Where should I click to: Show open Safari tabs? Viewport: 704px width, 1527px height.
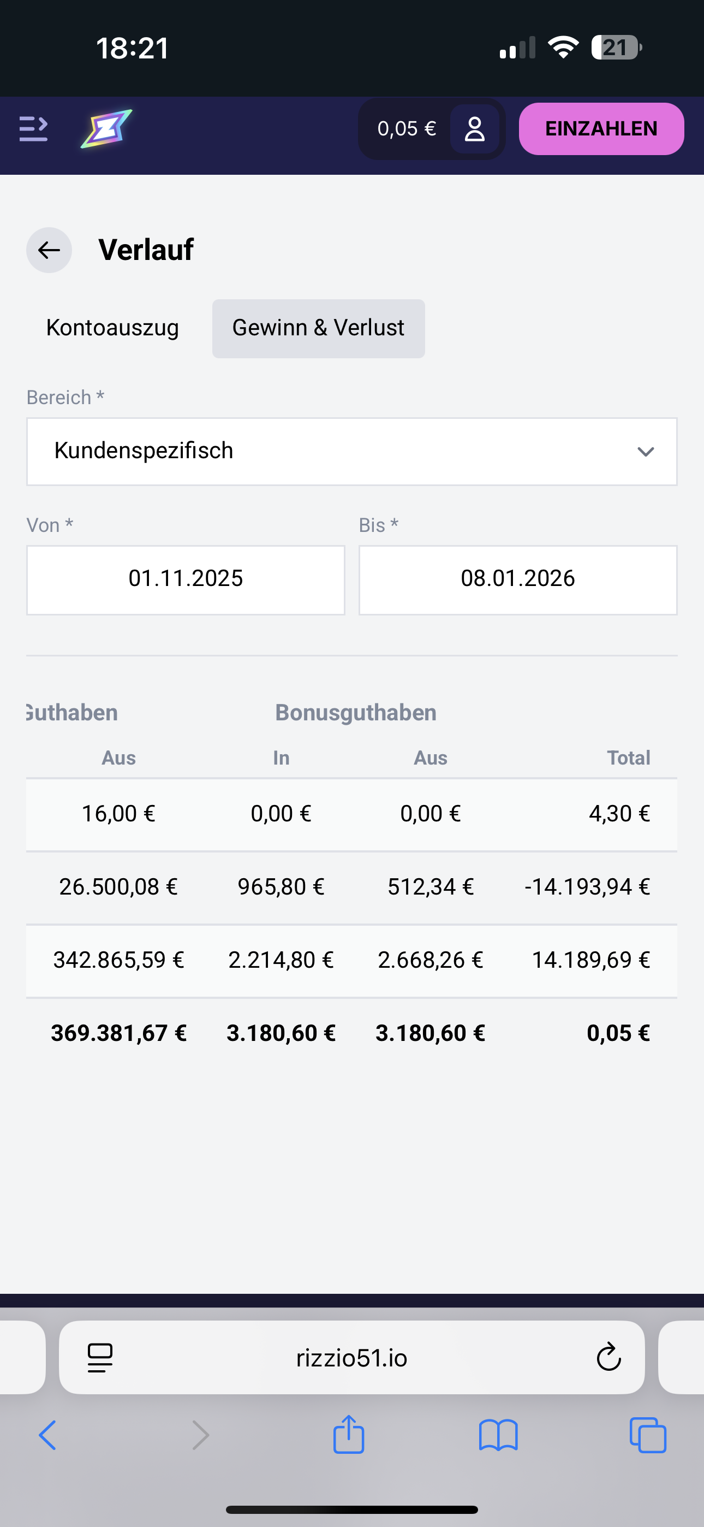click(x=647, y=1435)
